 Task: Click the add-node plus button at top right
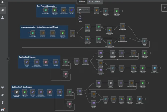click(x=164, y=8)
